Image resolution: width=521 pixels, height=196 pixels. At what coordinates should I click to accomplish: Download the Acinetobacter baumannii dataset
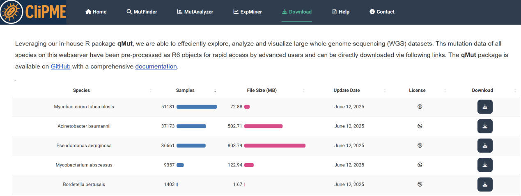pos(484,126)
